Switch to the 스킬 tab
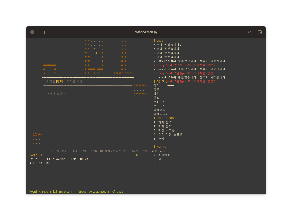This screenshot has width=292, height=220. (x=80, y=81)
